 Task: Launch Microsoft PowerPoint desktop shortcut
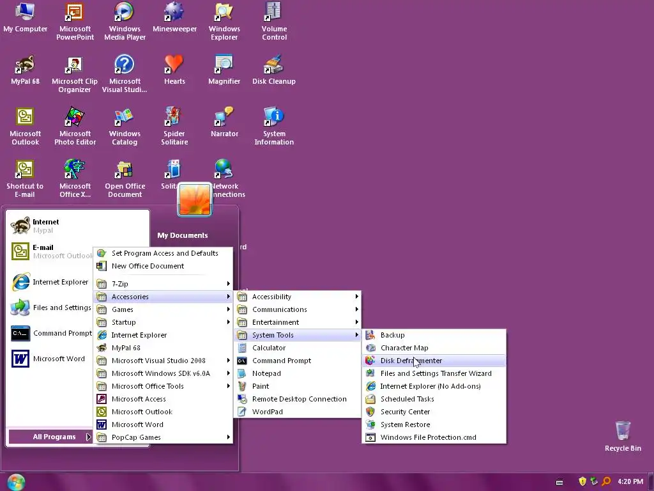pyautogui.click(x=75, y=21)
